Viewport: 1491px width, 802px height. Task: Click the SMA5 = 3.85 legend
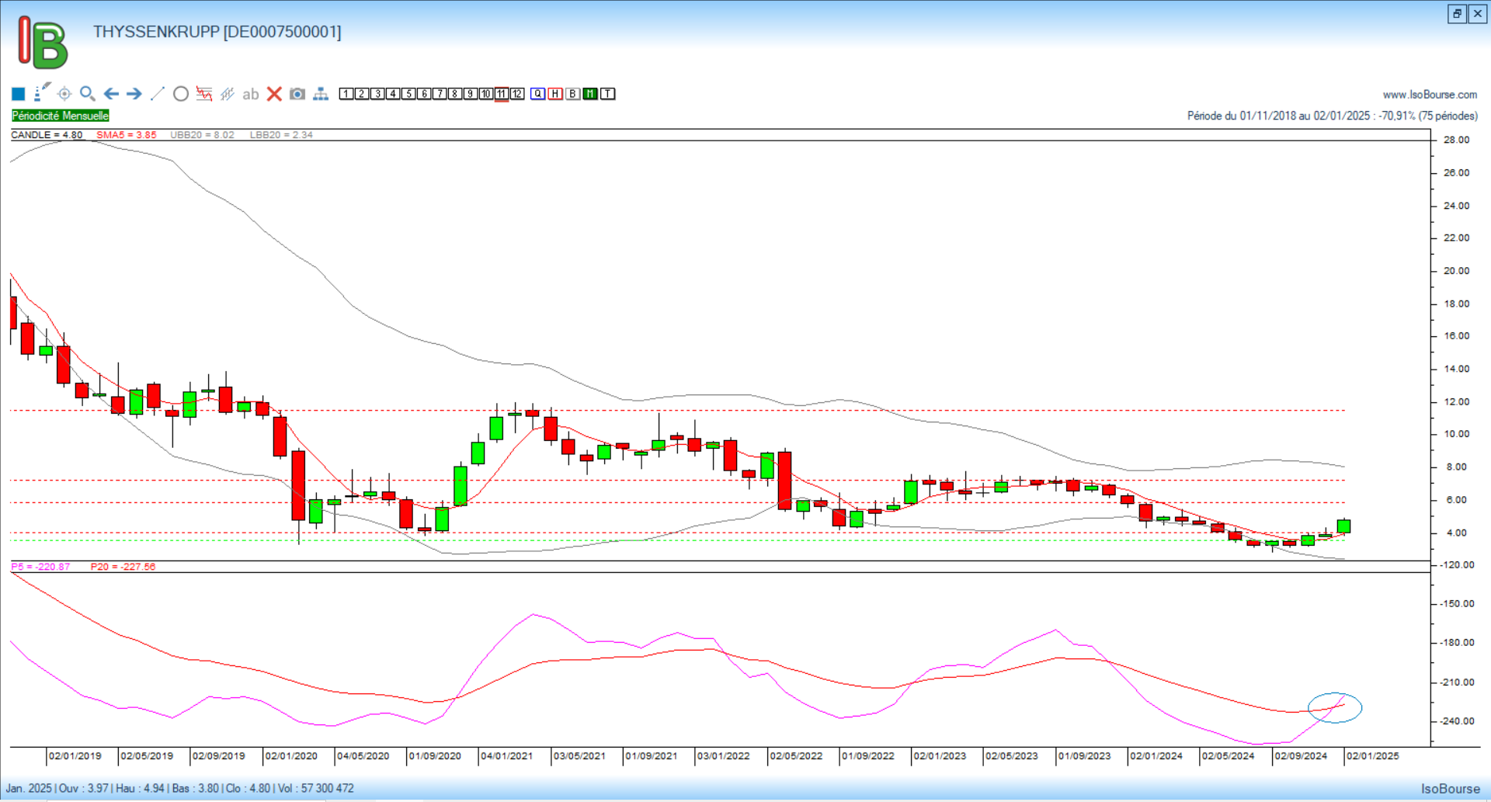pyautogui.click(x=126, y=134)
